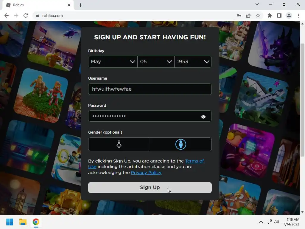This screenshot has height=229, width=305.
Task: Open the browser side panel
Action: 279,16
